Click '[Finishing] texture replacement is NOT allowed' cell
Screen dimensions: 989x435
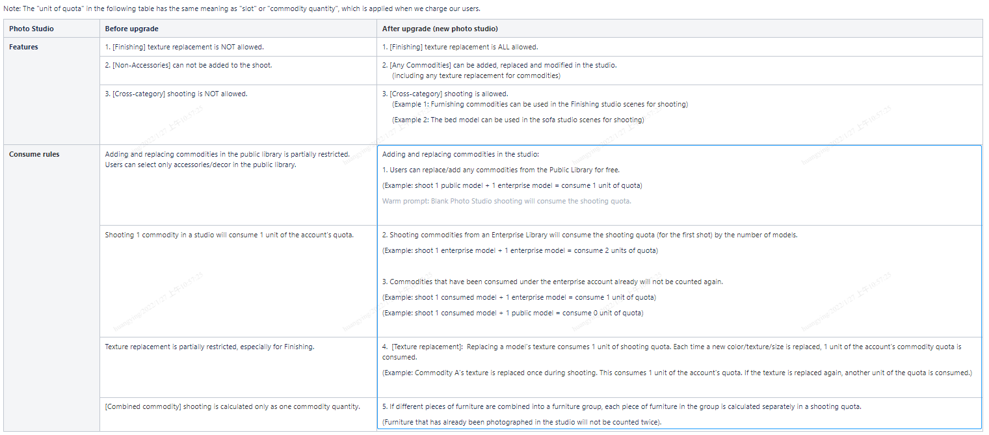184,47
